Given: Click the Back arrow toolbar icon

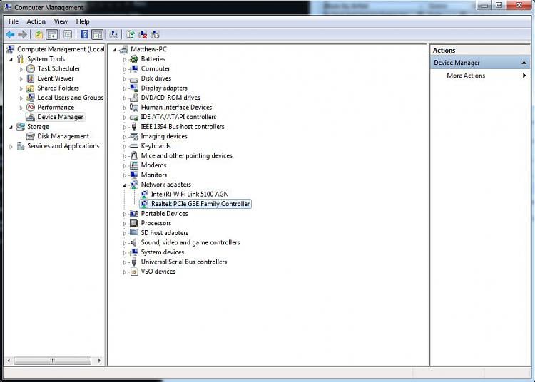Looking at the screenshot, I should [x=10, y=34].
